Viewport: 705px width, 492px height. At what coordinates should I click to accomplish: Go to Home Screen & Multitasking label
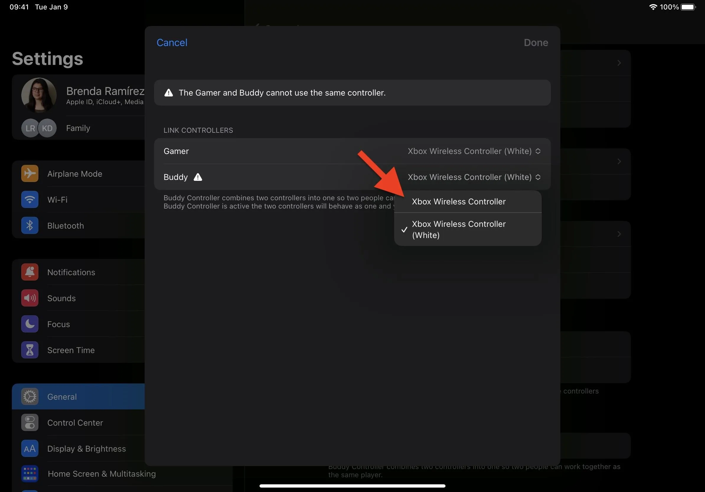tap(102, 474)
